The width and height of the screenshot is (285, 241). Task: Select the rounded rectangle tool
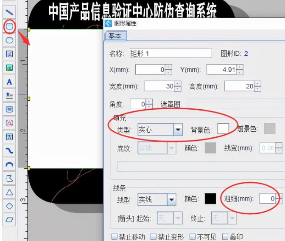coord(9,26)
